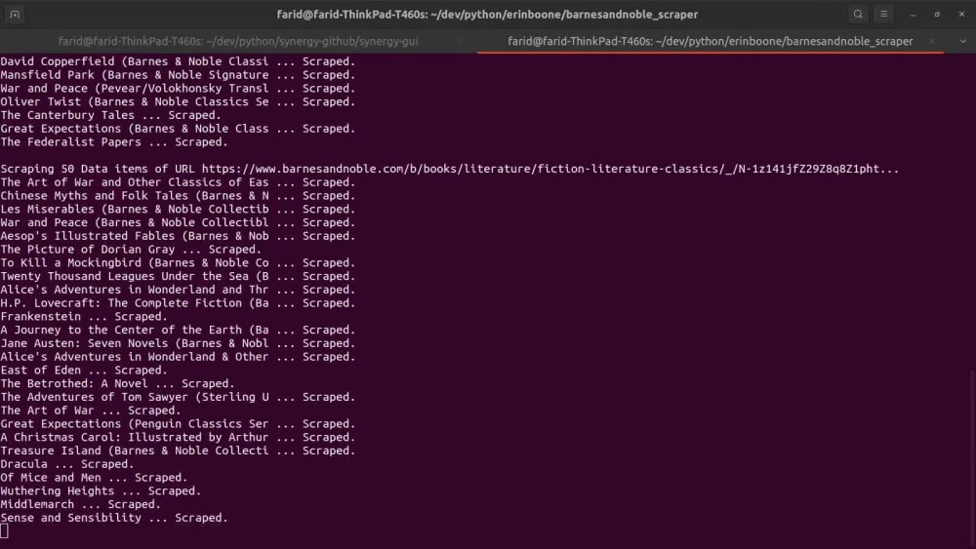Close the barnesandnoble_scraper tab
The width and height of the screenshot is (976, 549).
tap(932, 41)
